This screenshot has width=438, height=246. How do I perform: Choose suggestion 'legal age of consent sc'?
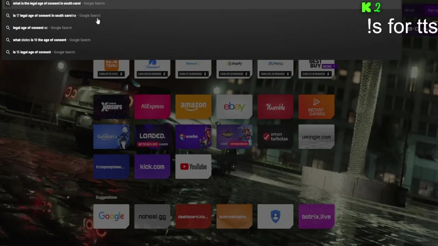201,28
